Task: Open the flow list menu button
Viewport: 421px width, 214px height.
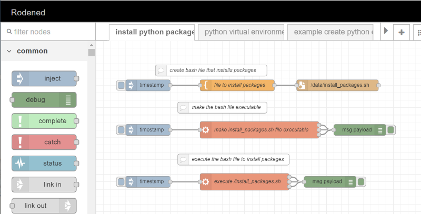Action: [x=418, y=33]
